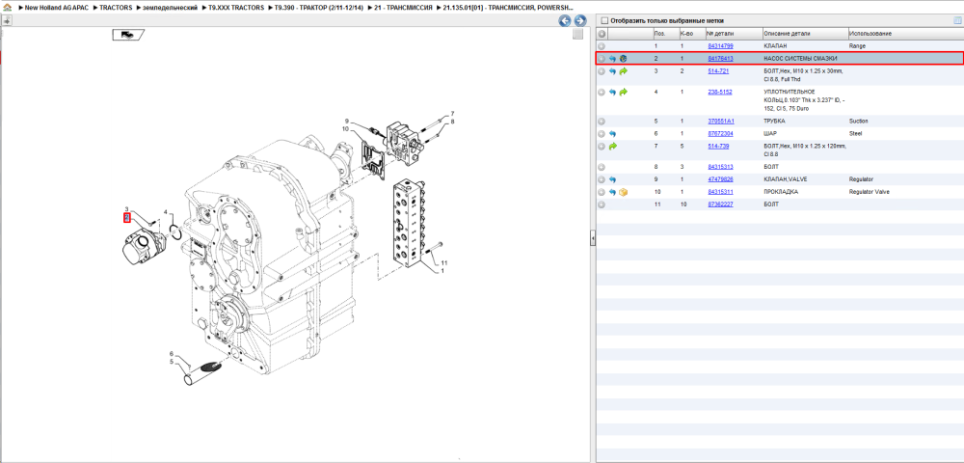Screen dimensions: 964x463
Task: Click blue back arrow in row 47479826
Action: point(612,178)
